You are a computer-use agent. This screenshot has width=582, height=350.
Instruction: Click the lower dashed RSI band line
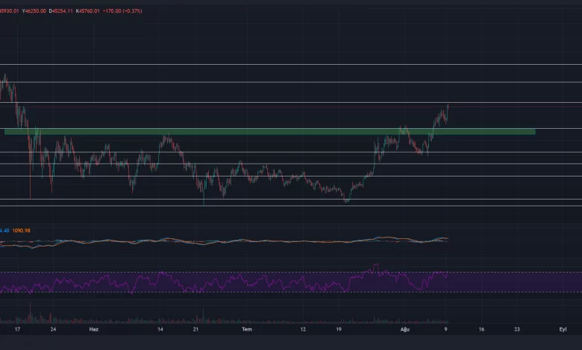click(x=485, y=292)
